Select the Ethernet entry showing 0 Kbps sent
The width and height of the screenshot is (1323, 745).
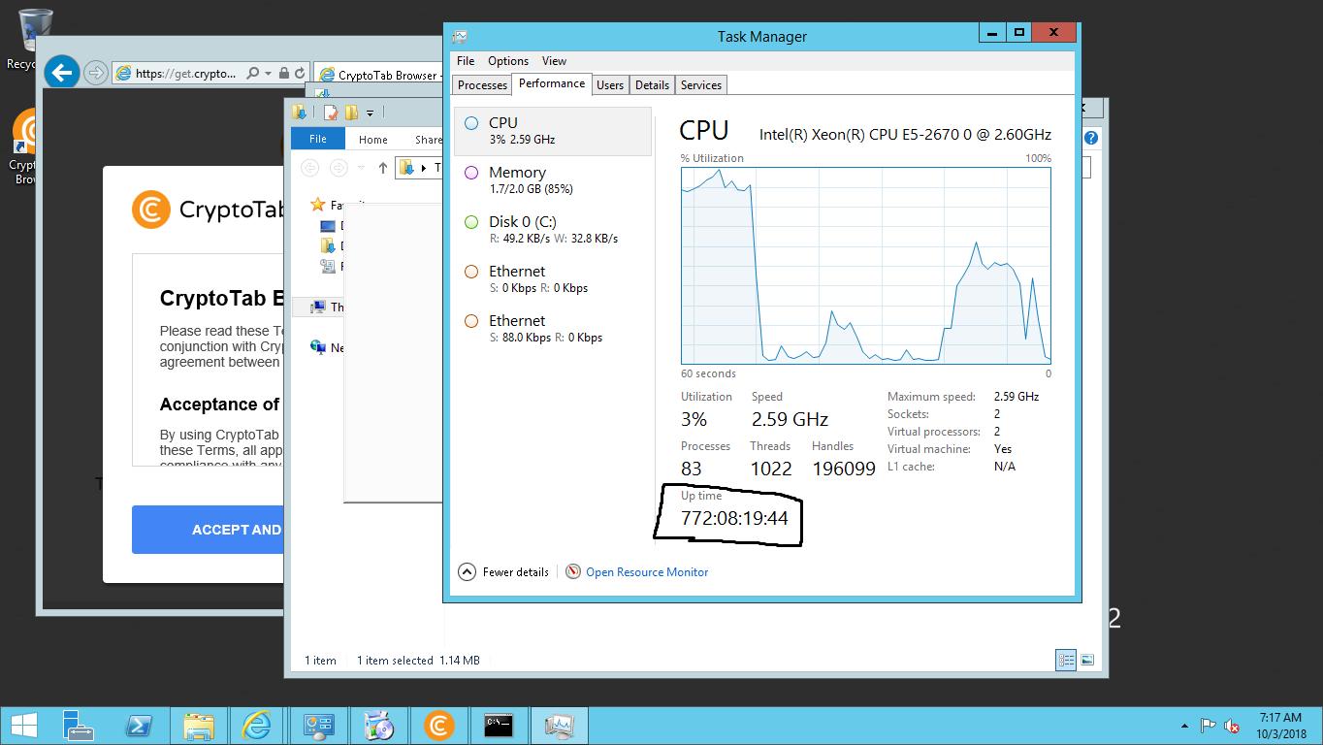coord(553,279)
